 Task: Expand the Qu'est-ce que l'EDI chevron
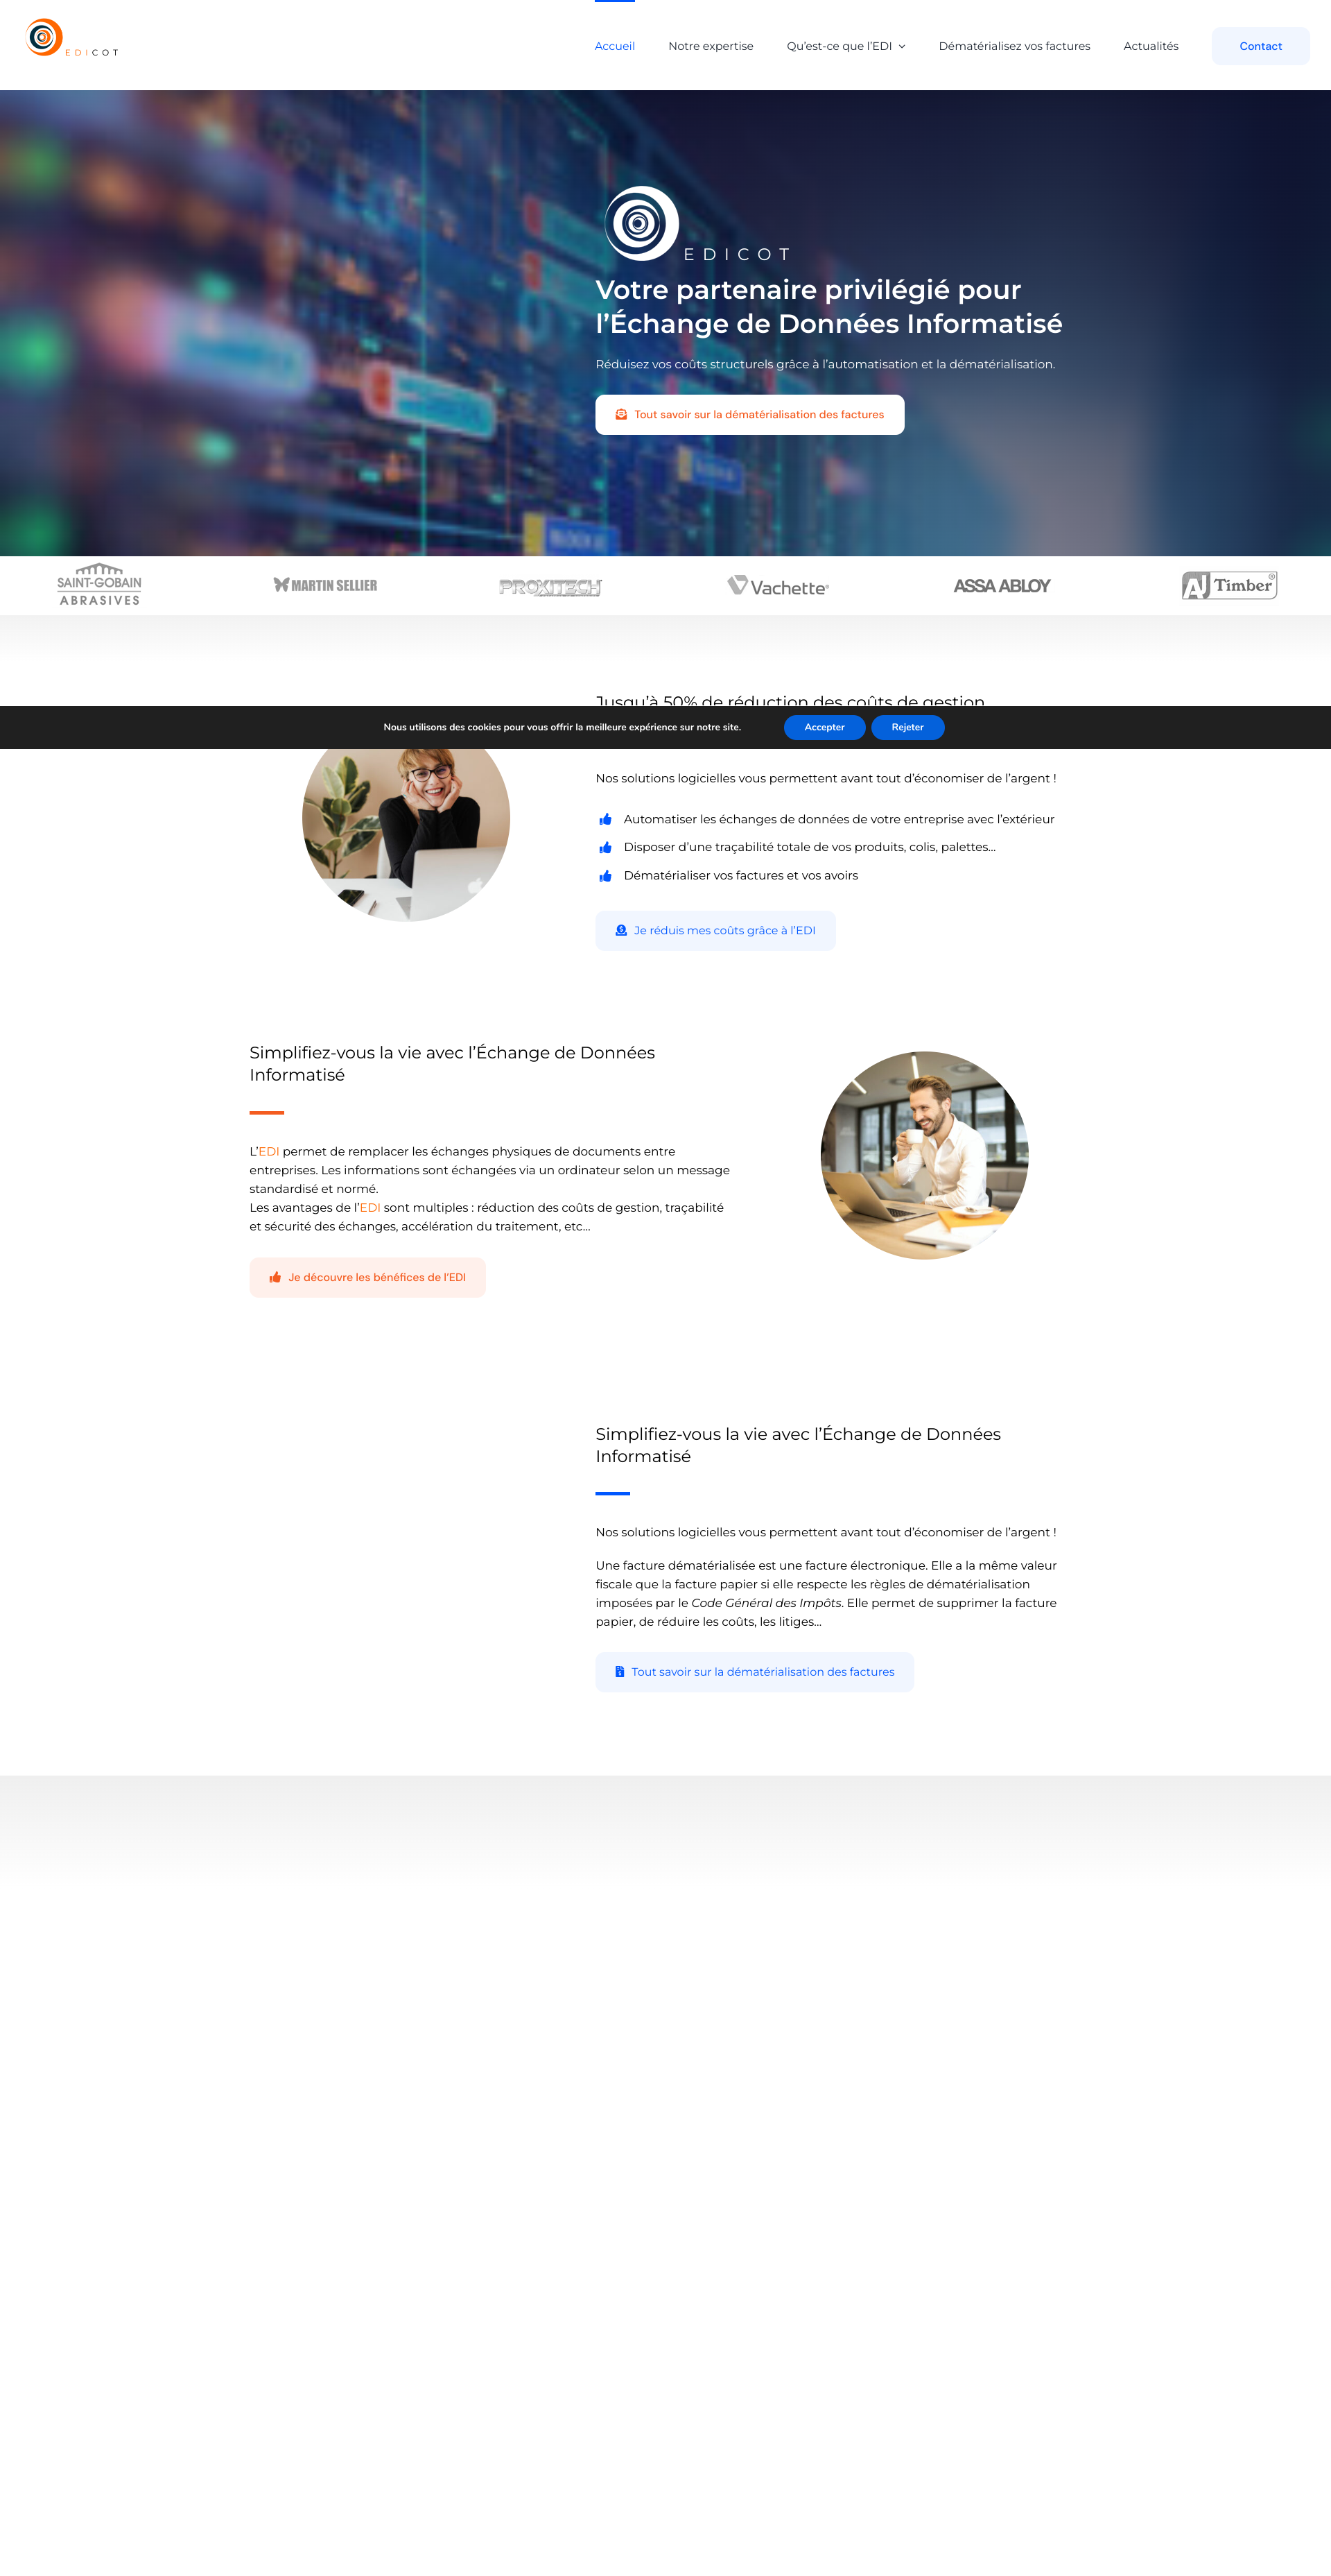pyautogui.click(x=903, y=47)
